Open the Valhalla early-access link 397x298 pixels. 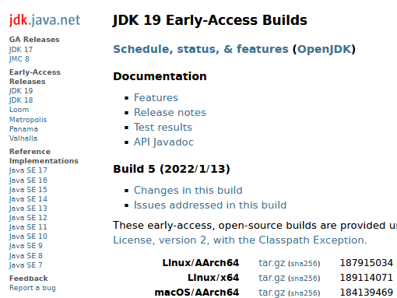[x=23, y=138]
